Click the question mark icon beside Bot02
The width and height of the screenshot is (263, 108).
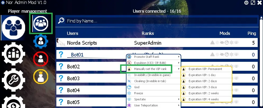[61, 66]
